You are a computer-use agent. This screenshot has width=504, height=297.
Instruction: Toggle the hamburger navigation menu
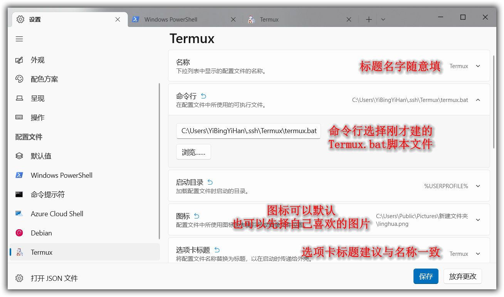coord(19,39)
